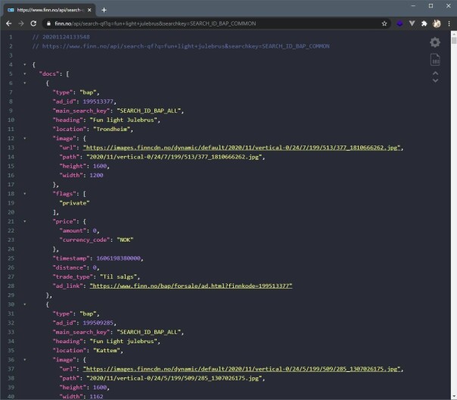Open ad link with finnkode=199513377
The height and width of the screenshot is (400, 457).
point(191,286)
